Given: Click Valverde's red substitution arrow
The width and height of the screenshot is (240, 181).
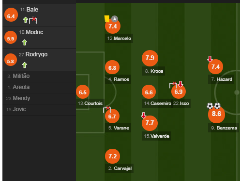Looking at the screenshot, I should (143, 115).
